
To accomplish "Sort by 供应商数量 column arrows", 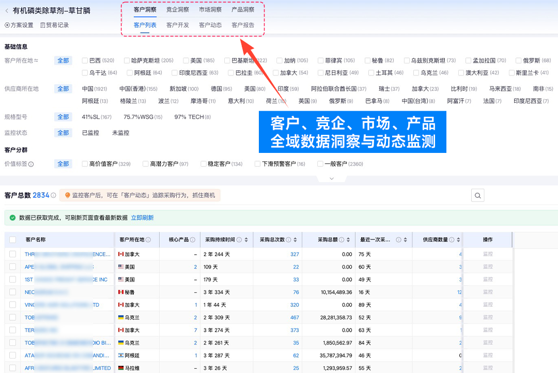I will pyautogui.click(x=459, y=240).
